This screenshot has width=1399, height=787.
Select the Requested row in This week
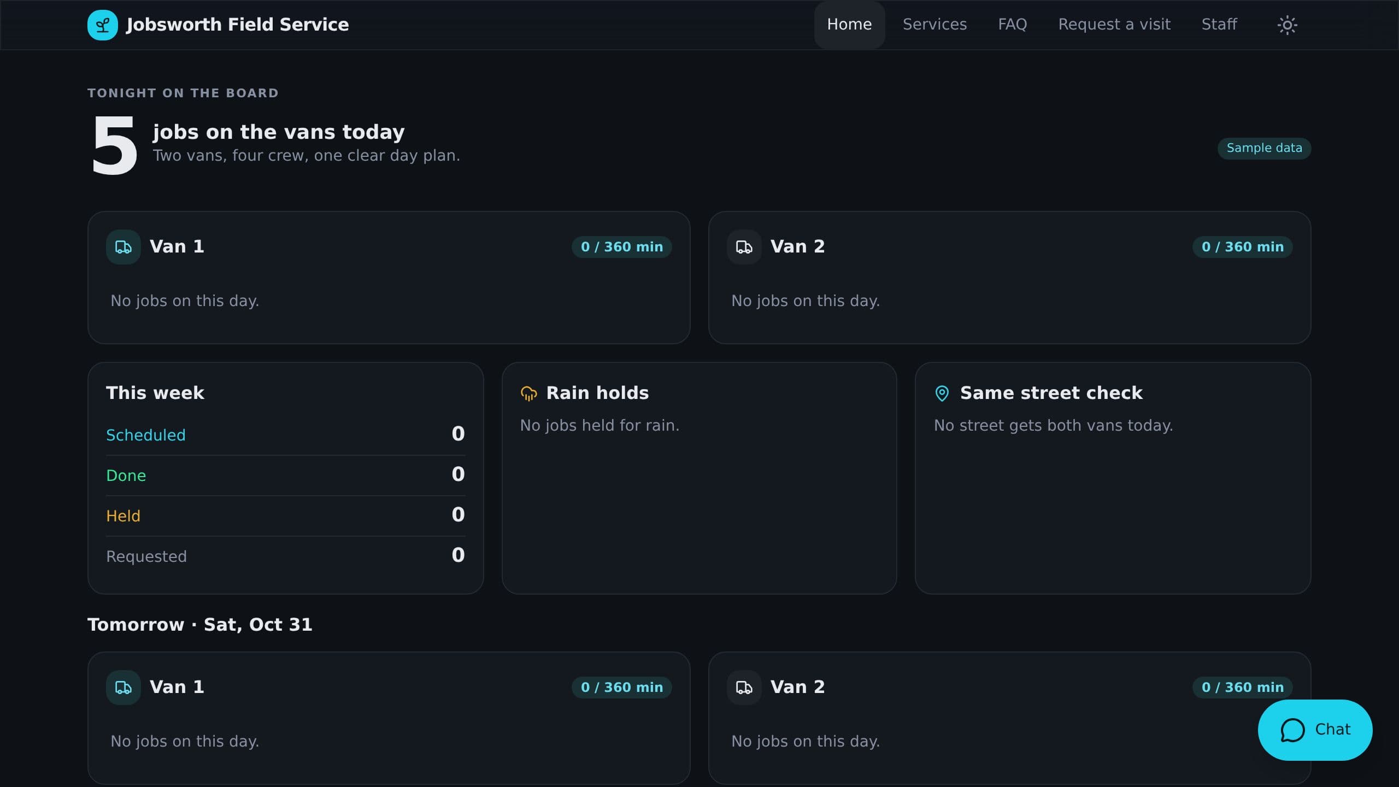(x=285, y=556)
